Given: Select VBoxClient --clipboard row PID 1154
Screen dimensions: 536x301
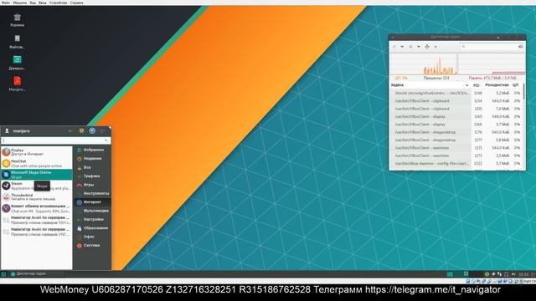Looking at the screenshot, I should click(x=456, y=100).
